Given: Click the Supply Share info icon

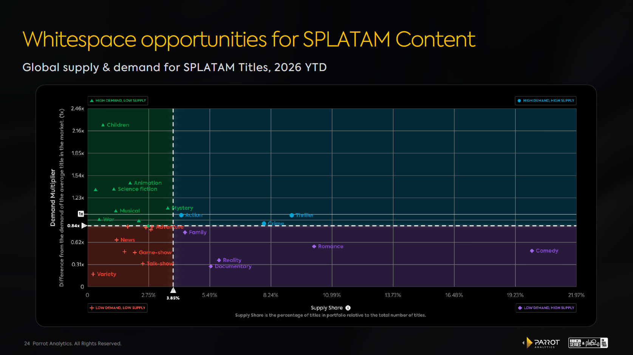Looking at the screenshot, I should click(x=348, y=308).
